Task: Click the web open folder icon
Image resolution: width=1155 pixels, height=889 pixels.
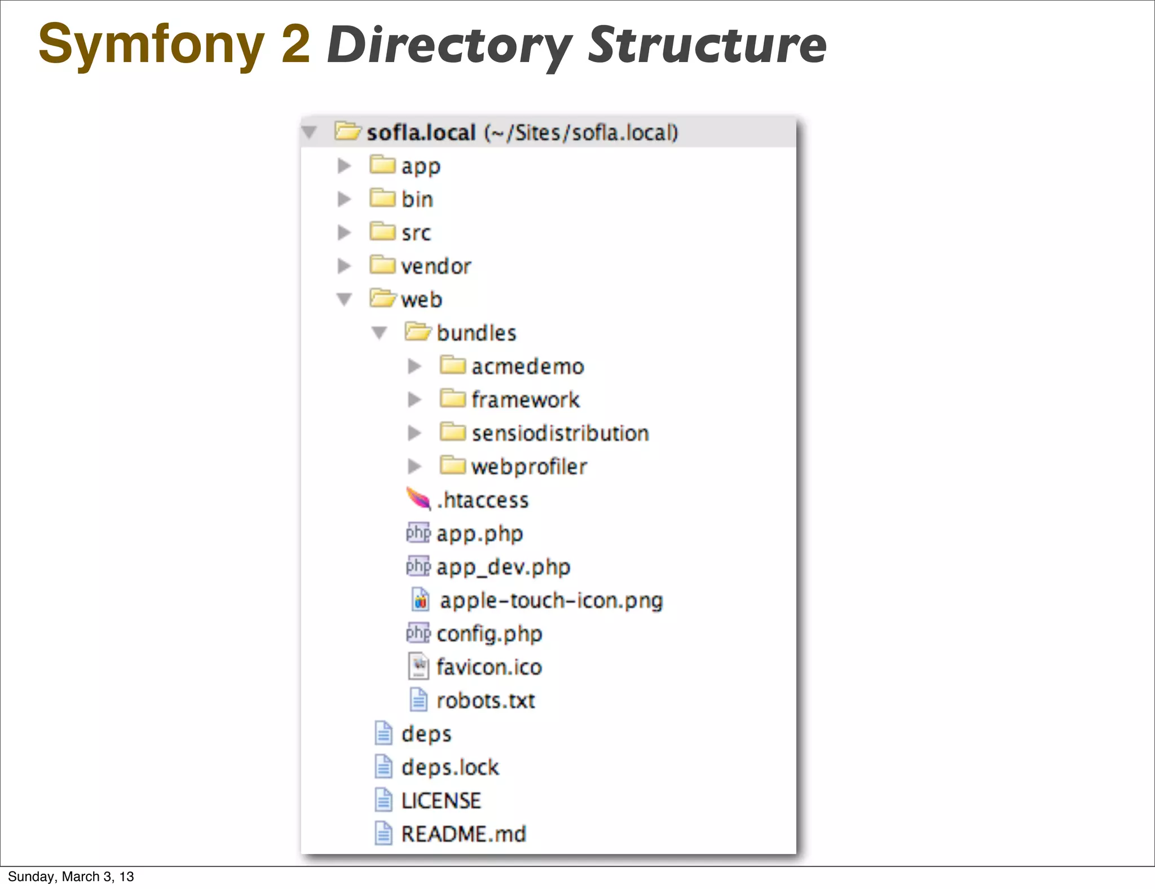Action: click(x=383, y=298)
